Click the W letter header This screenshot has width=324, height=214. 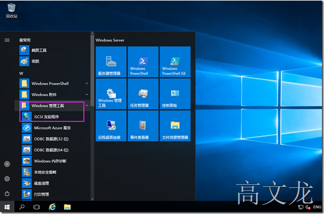pos(21,73)
